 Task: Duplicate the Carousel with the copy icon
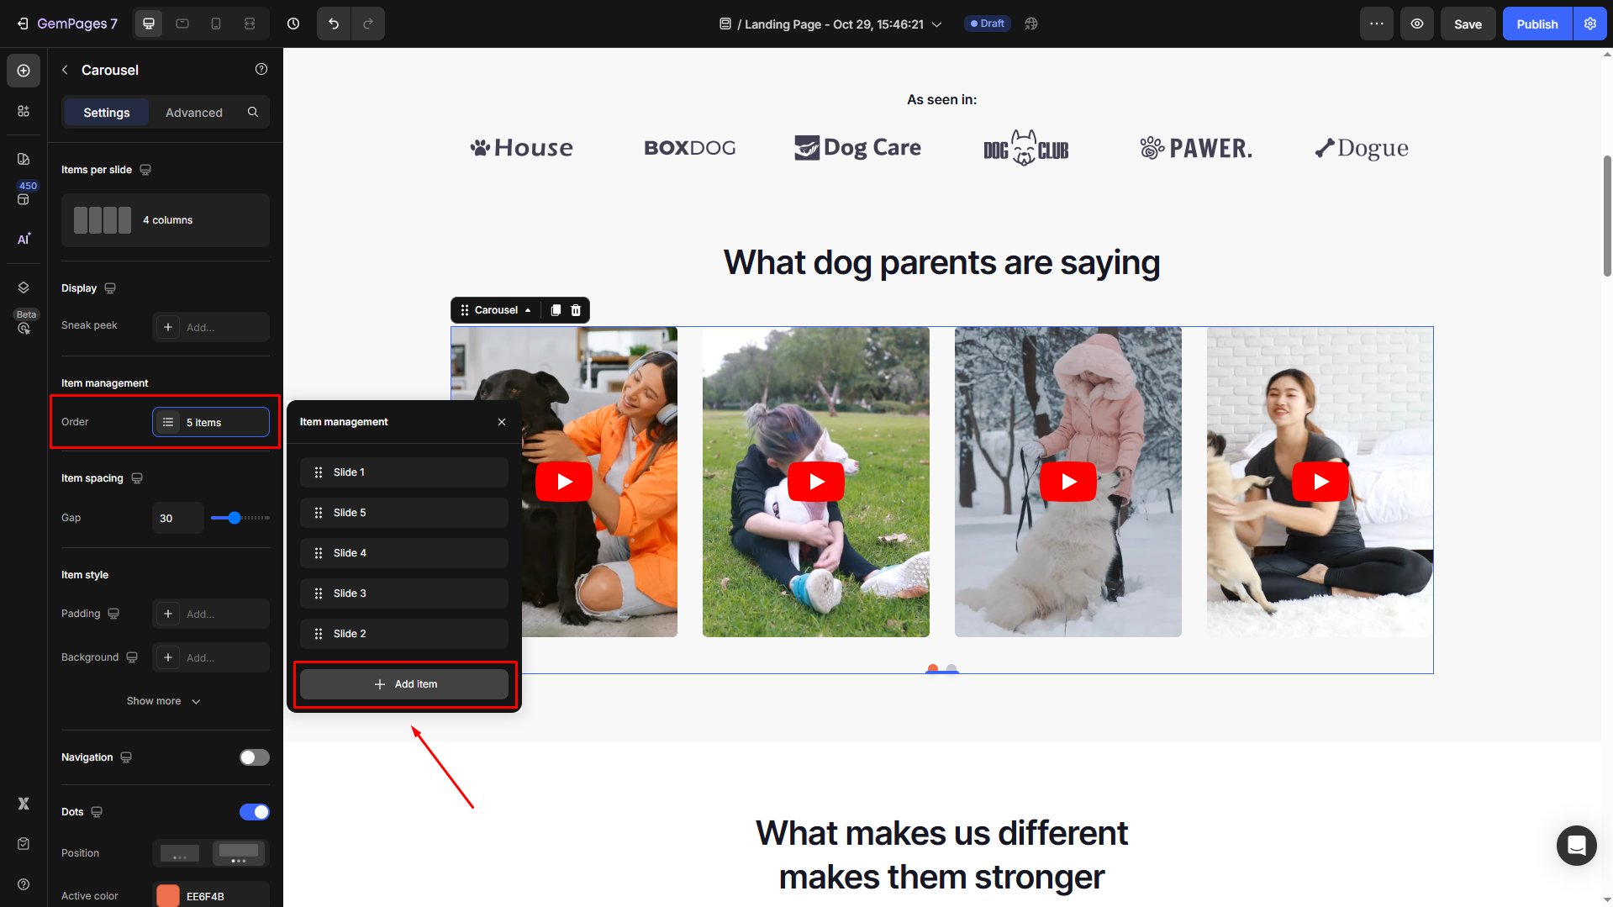click(556, 310)
